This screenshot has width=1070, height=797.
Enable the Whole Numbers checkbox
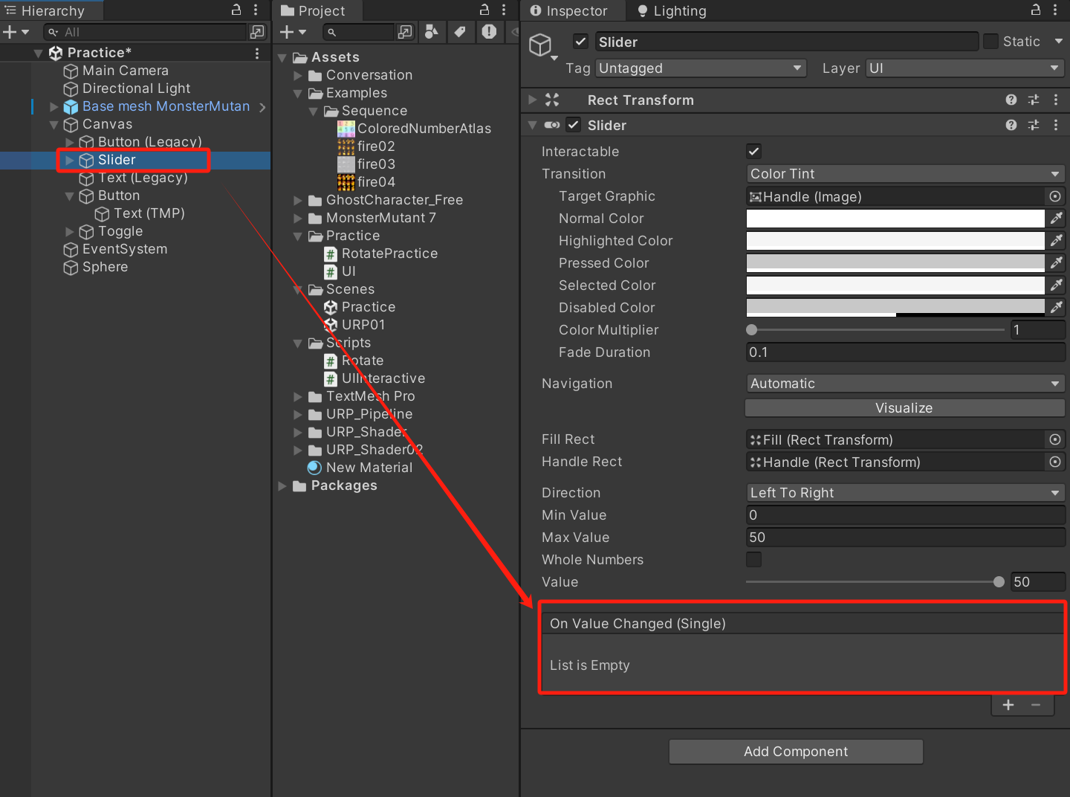click(753, 559)
